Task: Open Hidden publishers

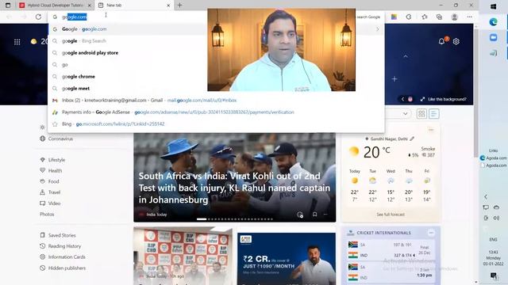Action: click(x=67, y=268)
